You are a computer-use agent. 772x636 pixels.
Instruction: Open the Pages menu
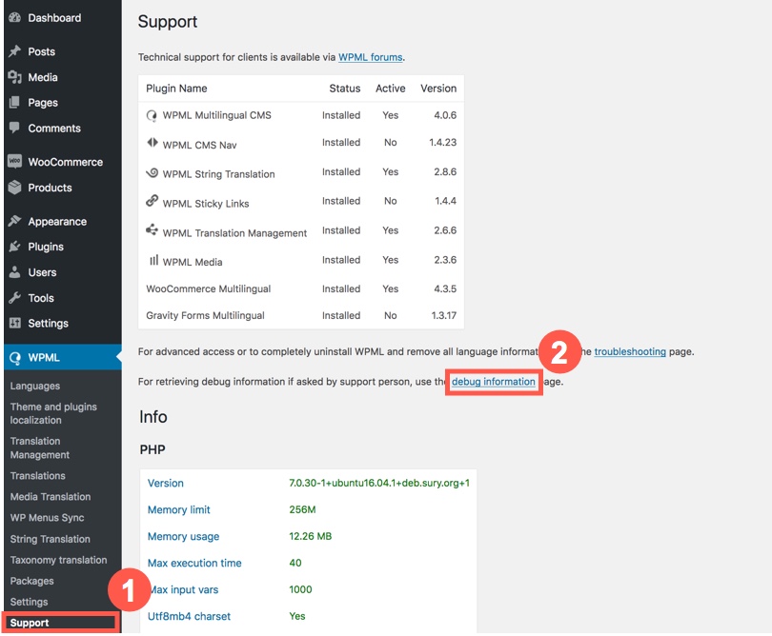click(x=43, y=102)
